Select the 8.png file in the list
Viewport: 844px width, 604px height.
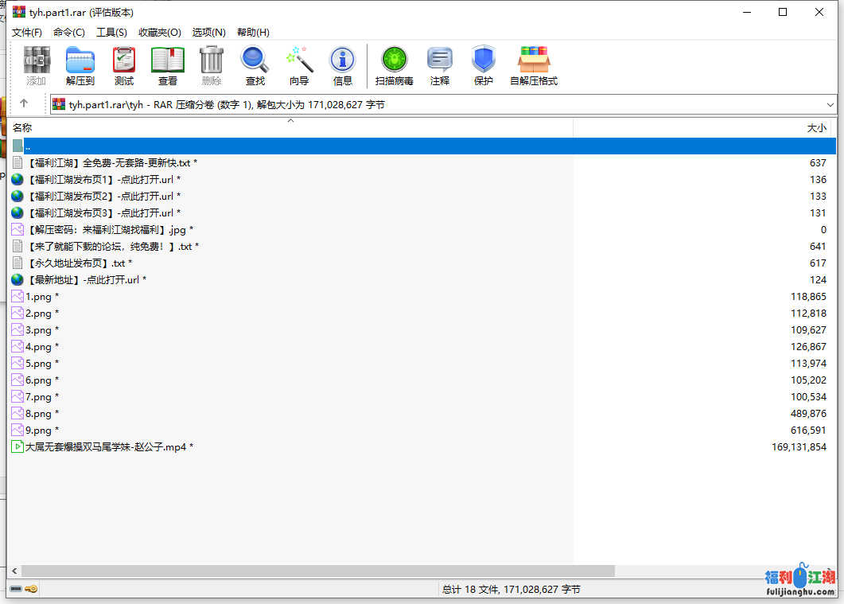38,414
